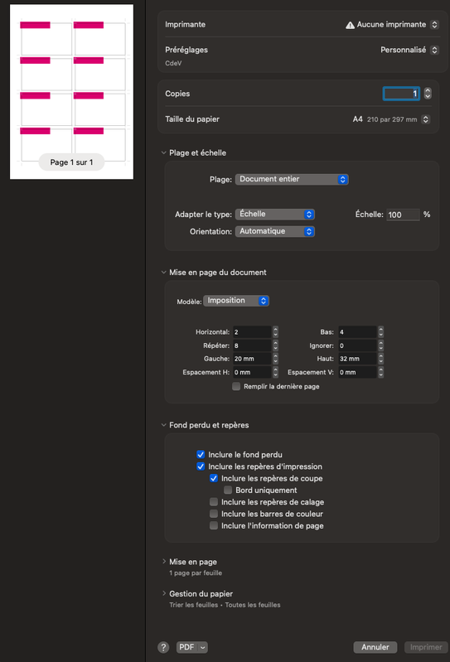
Task: Open the Adapter le type dropdown
Action: pos(275,215)
